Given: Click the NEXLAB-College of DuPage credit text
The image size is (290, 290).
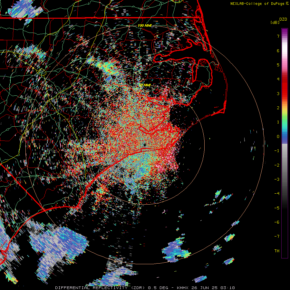Looking at the screenshot, I should point(259,4).
